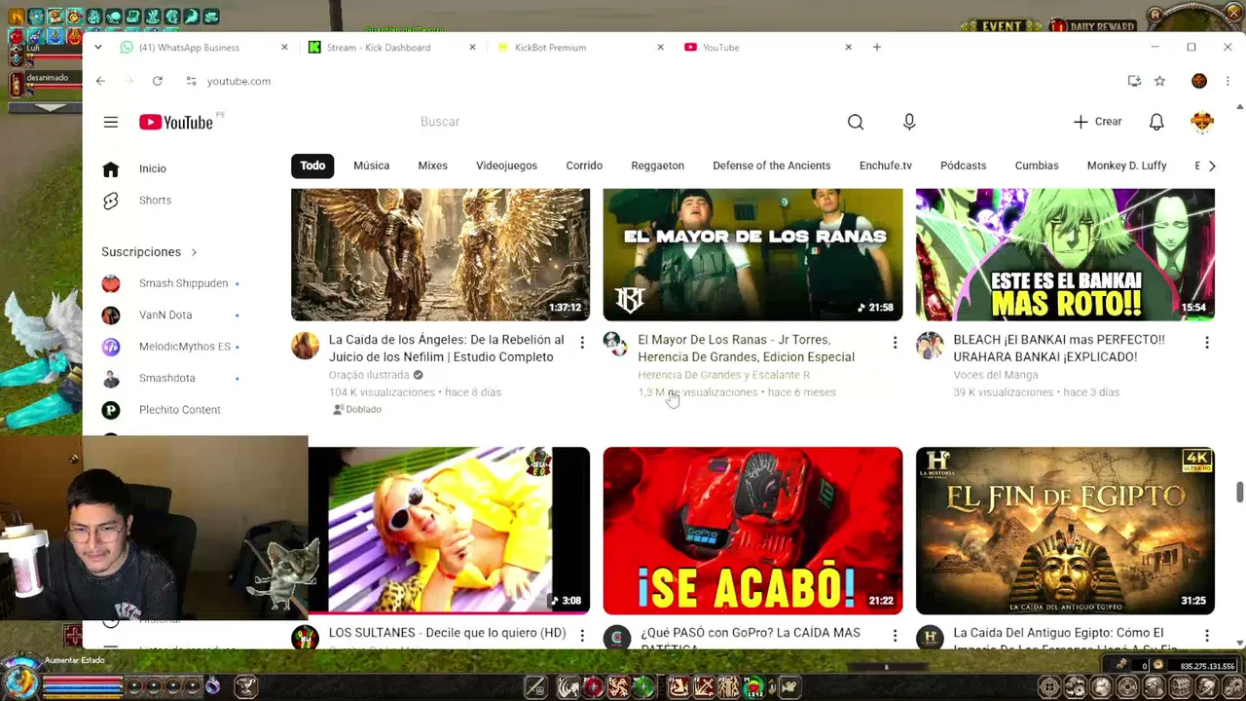Play El Mayor De Los Ranas thumbnail

click(x=752, y=254)
